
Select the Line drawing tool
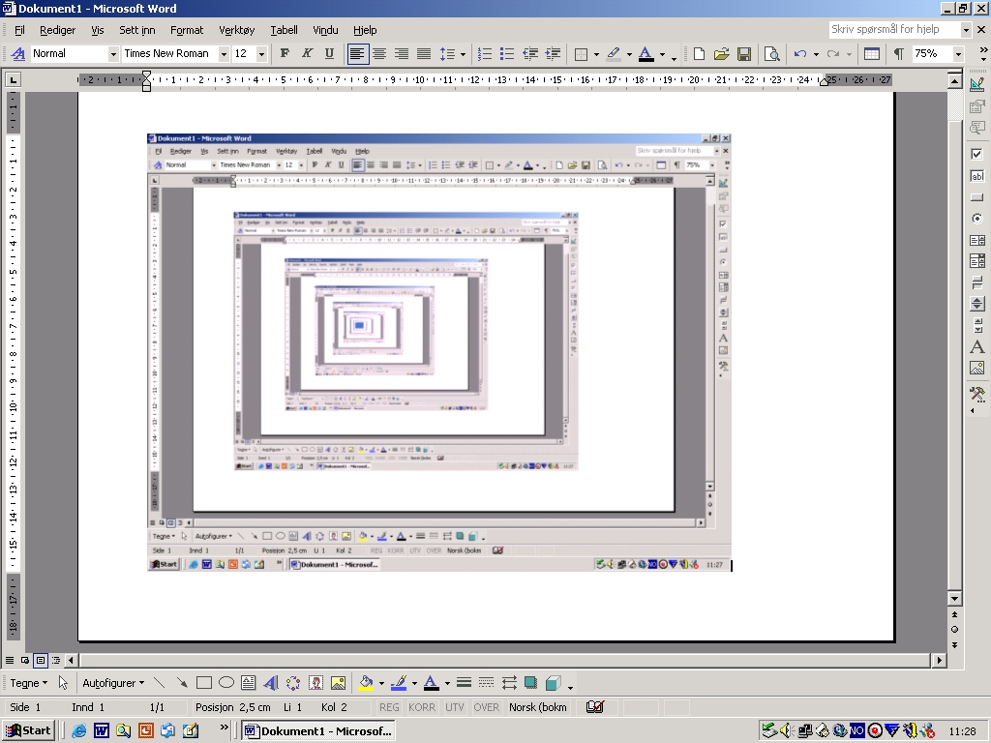pyautogui.click(x=160, y=683)
